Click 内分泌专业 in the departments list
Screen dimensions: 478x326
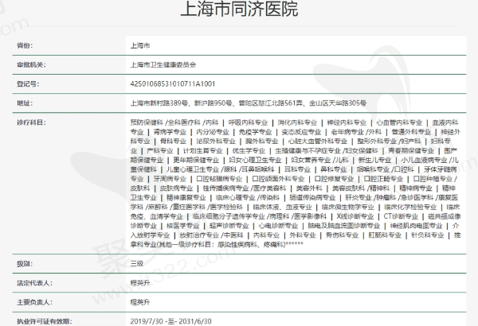click(213, 132)
